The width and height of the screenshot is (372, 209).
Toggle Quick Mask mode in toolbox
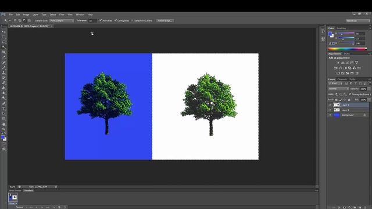(x=3, y=144)
